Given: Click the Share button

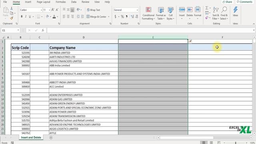Looking at the screenshot, I should 227,2.
